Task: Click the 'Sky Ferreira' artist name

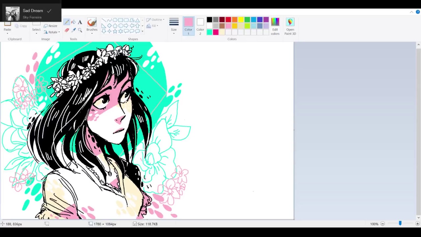Action: tap(32, 17)
